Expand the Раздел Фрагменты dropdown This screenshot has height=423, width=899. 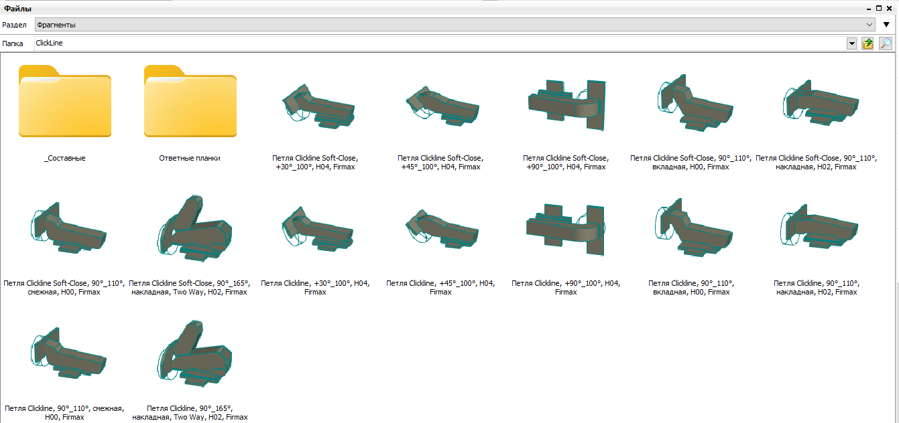click(870, 25)
